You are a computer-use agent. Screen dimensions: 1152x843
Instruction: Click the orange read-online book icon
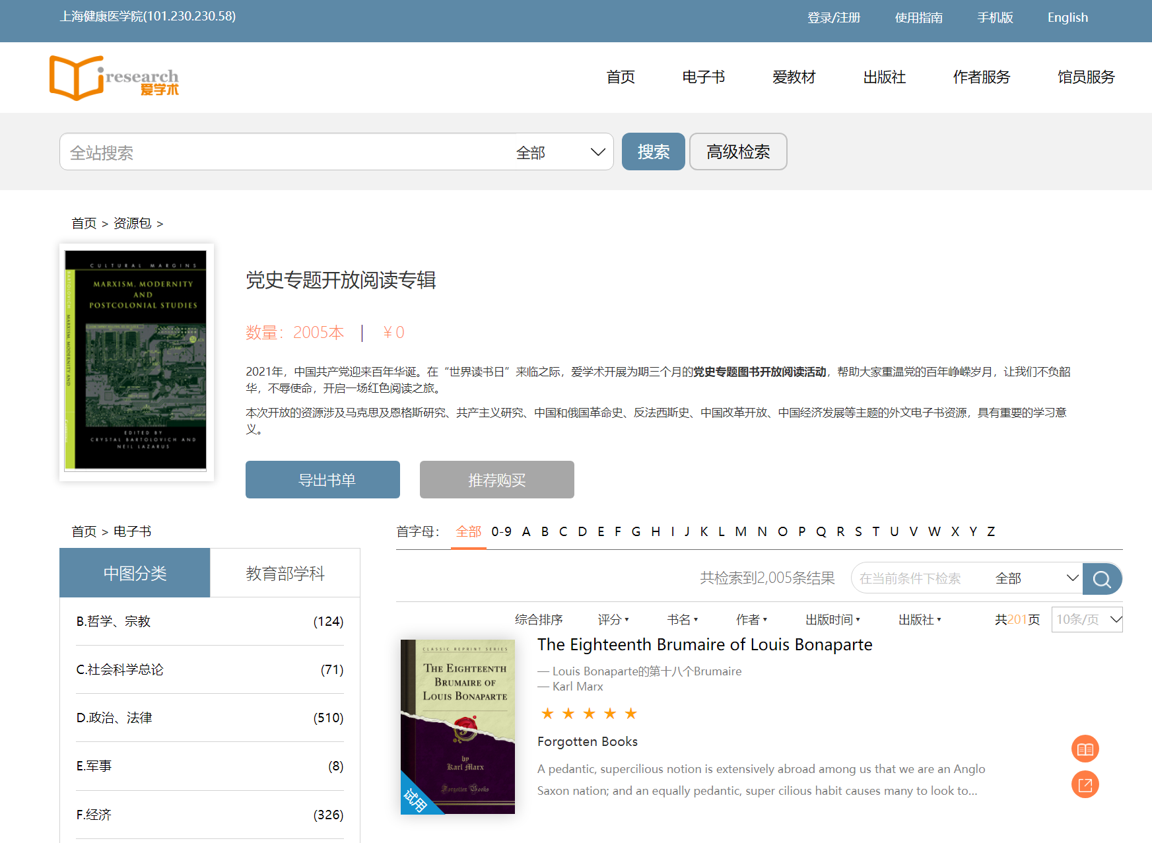1085,749
